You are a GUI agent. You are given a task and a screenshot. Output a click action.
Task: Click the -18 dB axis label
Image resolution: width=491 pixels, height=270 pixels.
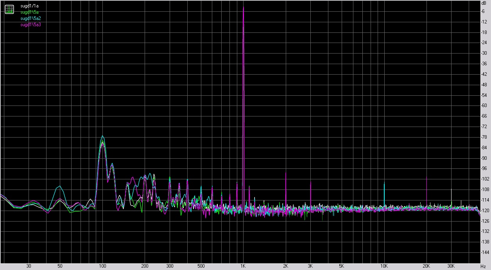[x=485, y=32]
